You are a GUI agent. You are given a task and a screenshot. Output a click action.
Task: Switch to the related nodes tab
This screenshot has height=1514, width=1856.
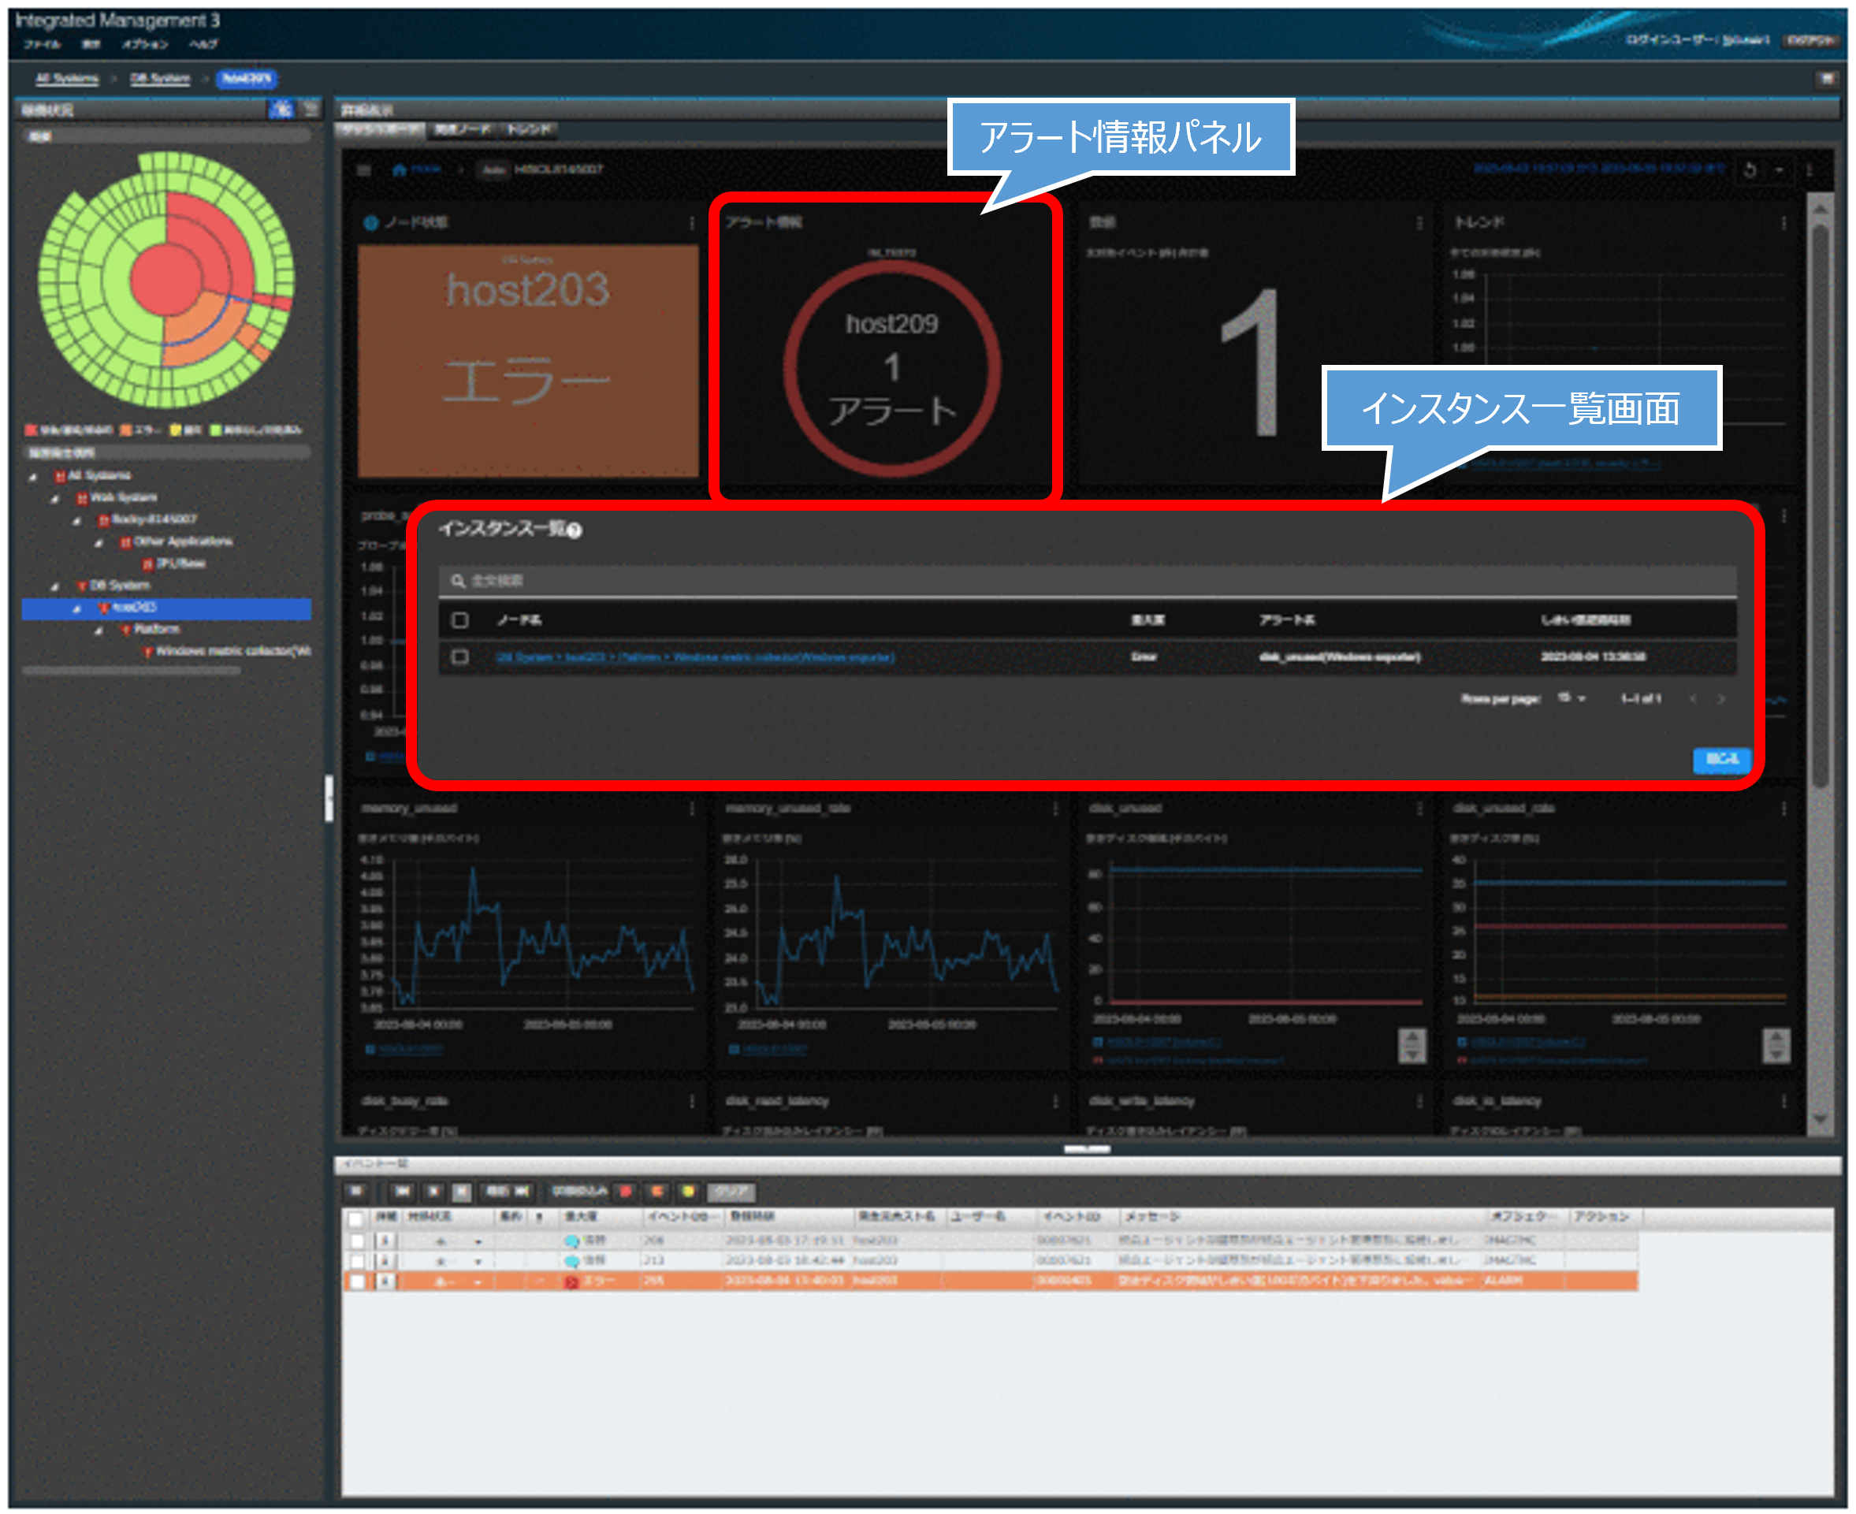(x=463, y=130)
